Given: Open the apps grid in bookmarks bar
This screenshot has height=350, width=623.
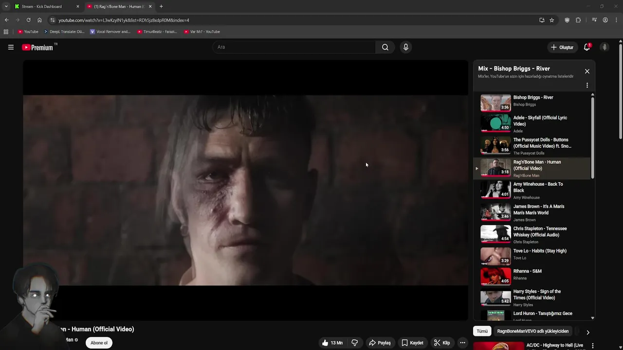Looking at the screenshot, I should click(x=6, y=32).
